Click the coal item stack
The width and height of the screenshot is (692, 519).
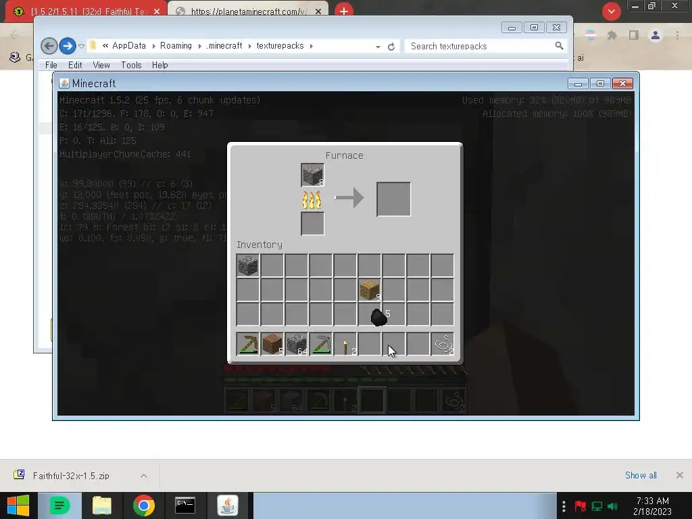tap(379, 317)
